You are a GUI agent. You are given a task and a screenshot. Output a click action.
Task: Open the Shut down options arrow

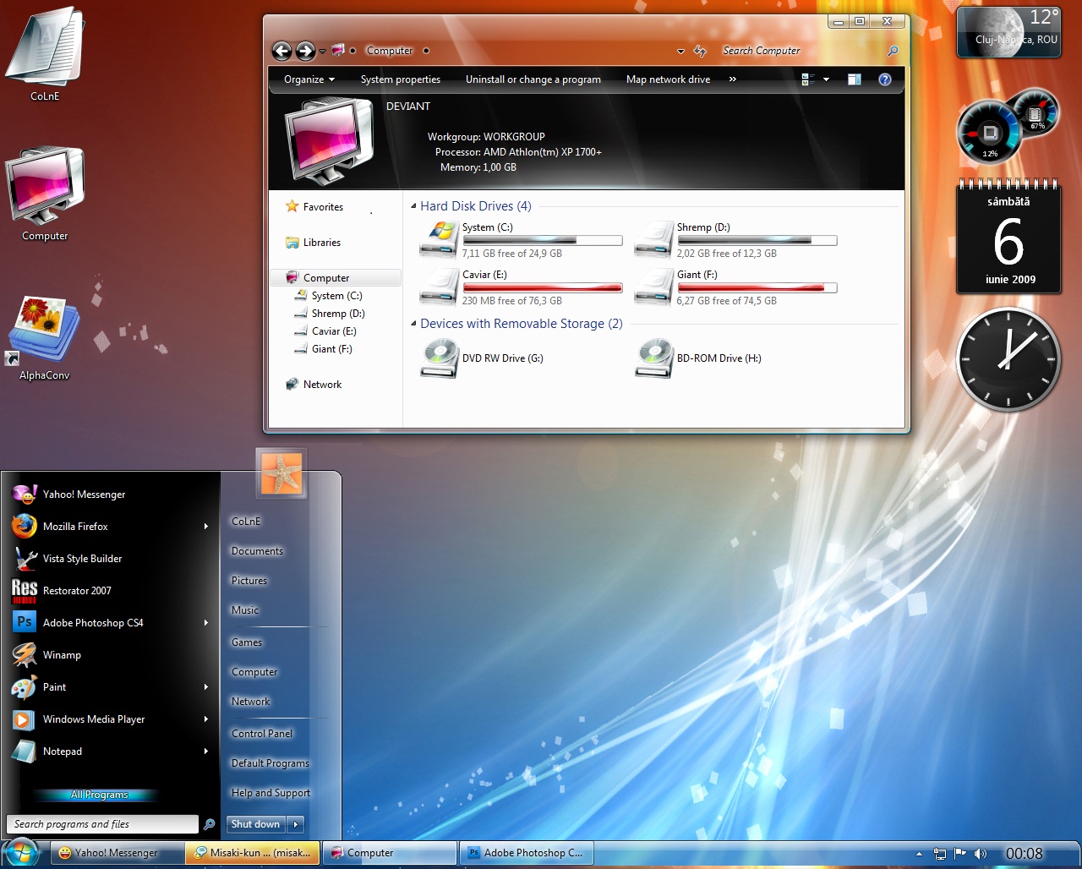tap(295, 824)
